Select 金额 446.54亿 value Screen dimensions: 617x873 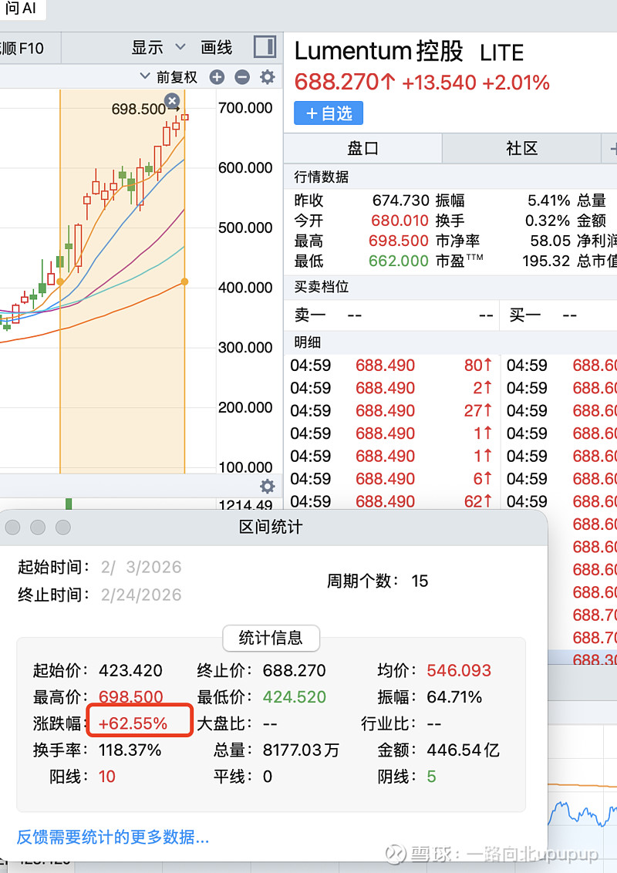(463, 750)
